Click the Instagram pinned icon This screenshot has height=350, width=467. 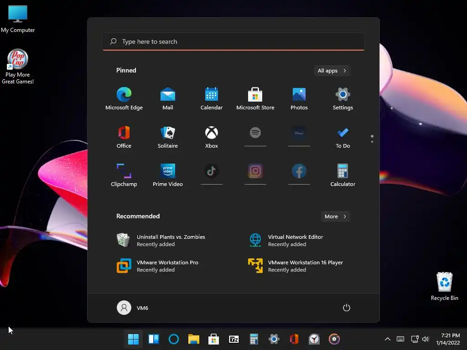255,171
